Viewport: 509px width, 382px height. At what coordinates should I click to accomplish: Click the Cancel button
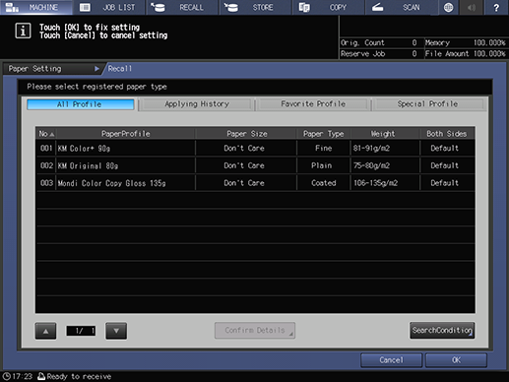pos(391,360)
